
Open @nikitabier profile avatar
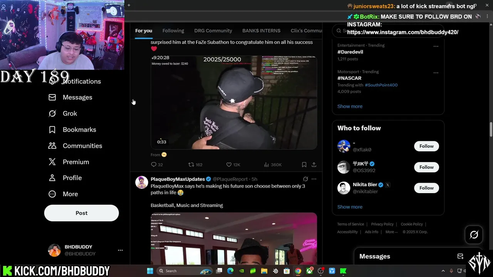pyautogui.click(x=344, y=188)
